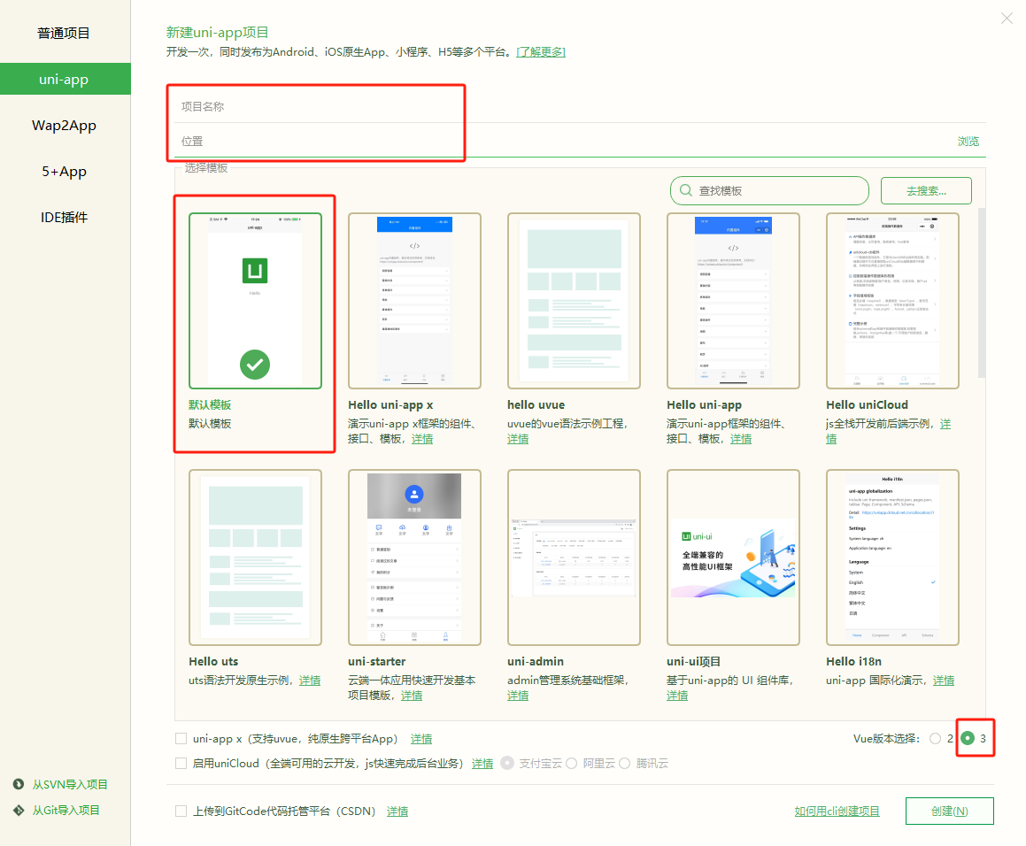Image resolution: width=1026 pixels, height=846 pixels.
Task: Click the magnifier icon in template search
Action: (x=685, y=190)
